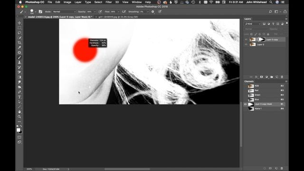Hide the Layer 0 copy layer
The width and height of the screenshot is (304, 171).
pos(246,39)
